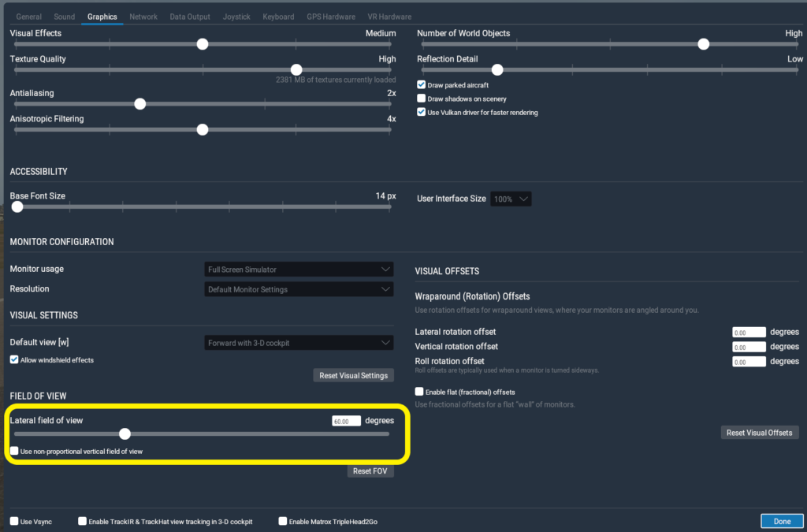The image size is (807, 532).
Task: Click the FIELD OF VIEW heading
Action: pyautogui.click(x=38, y=396)
